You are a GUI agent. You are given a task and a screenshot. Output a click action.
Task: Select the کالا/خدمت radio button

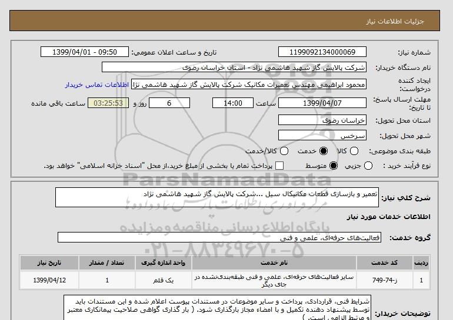(284, 151)
